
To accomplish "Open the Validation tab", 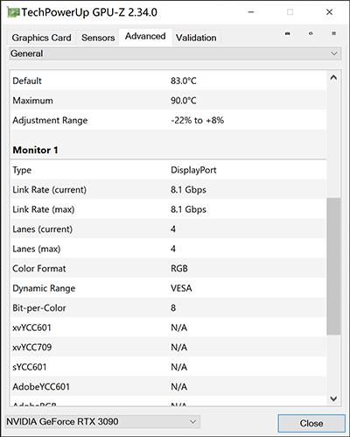I will point(196,38).
